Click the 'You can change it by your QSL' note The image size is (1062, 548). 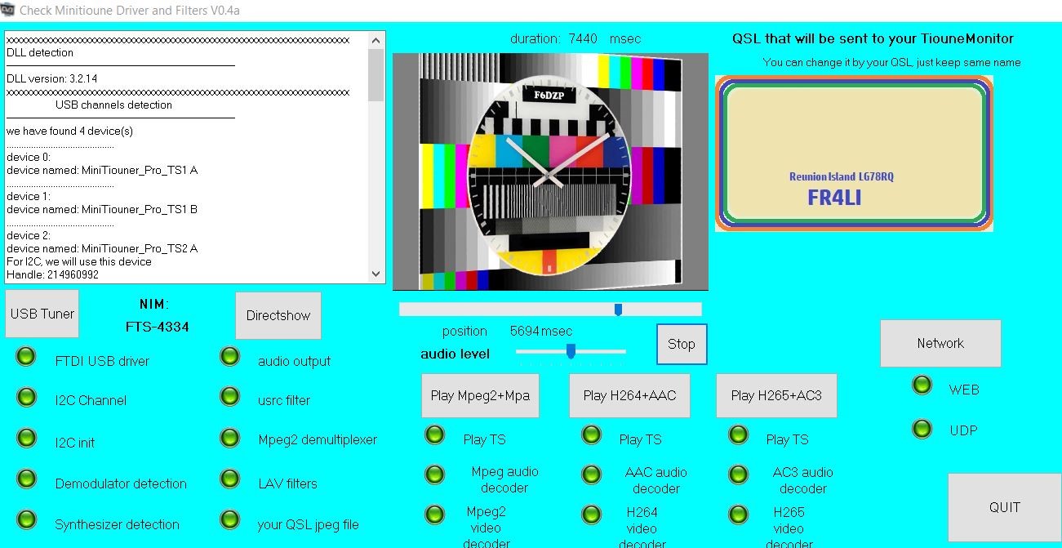[891, 62]
